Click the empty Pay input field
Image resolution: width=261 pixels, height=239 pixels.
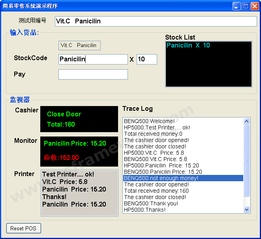point(93,74)
